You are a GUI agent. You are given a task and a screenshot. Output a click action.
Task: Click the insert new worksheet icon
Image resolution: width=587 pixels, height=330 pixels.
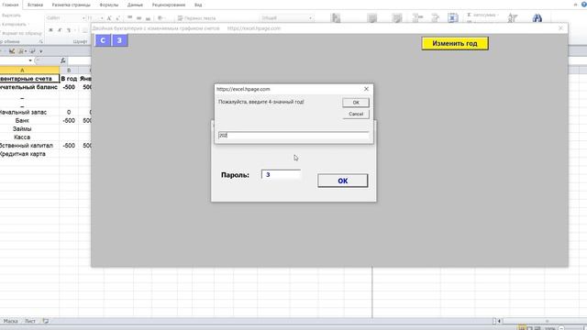tap(45, 321)
